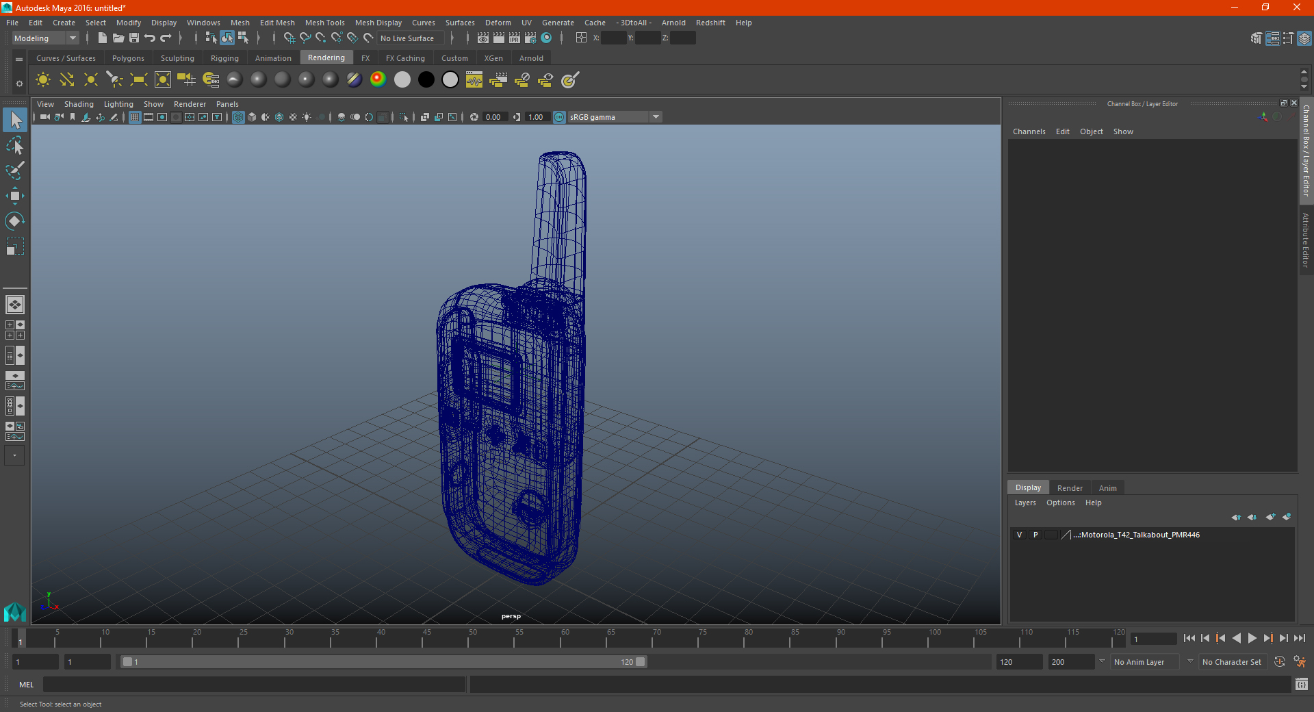Select the arrow Select tool
Image resolution: width=1314 pixels, height=712 pixels.
(15, 120)
